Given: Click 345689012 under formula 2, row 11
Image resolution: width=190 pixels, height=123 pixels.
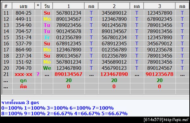Looking at the screenshot, I should pyautogui.click(x=114, y=13).
